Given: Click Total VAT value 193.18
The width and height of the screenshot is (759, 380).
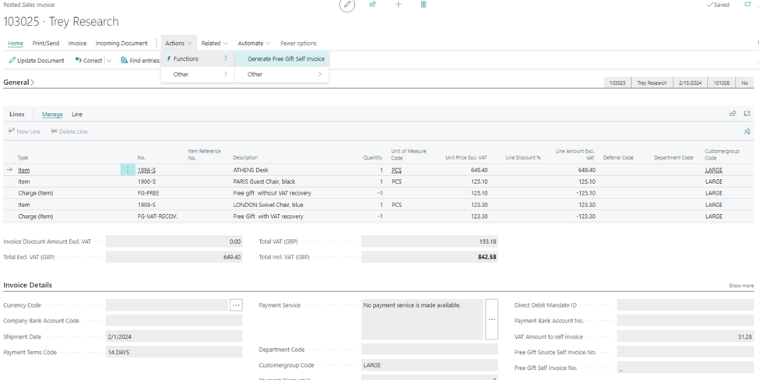Looking at the screenshot, I should [430, 241].
